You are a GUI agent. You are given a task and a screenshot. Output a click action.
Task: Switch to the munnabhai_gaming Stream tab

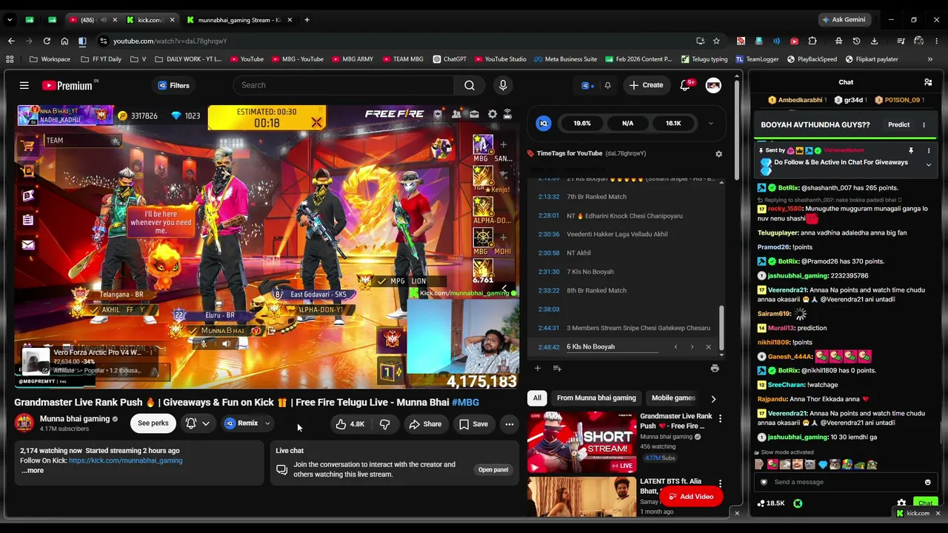(240, 20)
